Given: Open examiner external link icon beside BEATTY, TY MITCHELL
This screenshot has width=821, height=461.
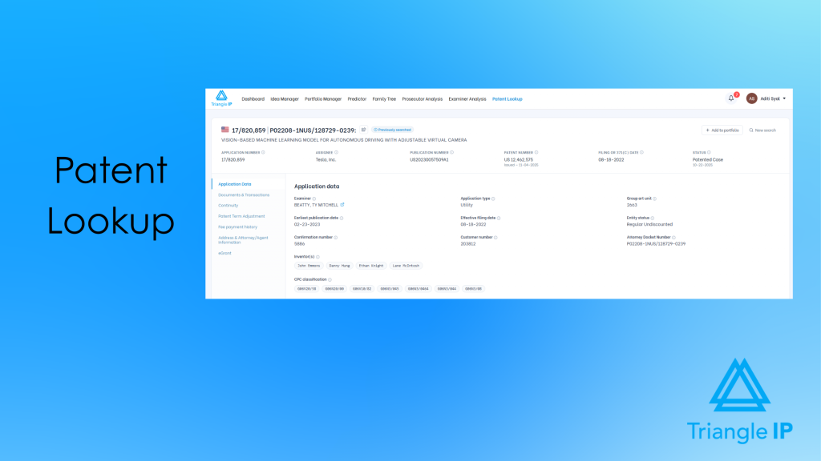Looking at the screenshot, I should [x=342, y=205].
